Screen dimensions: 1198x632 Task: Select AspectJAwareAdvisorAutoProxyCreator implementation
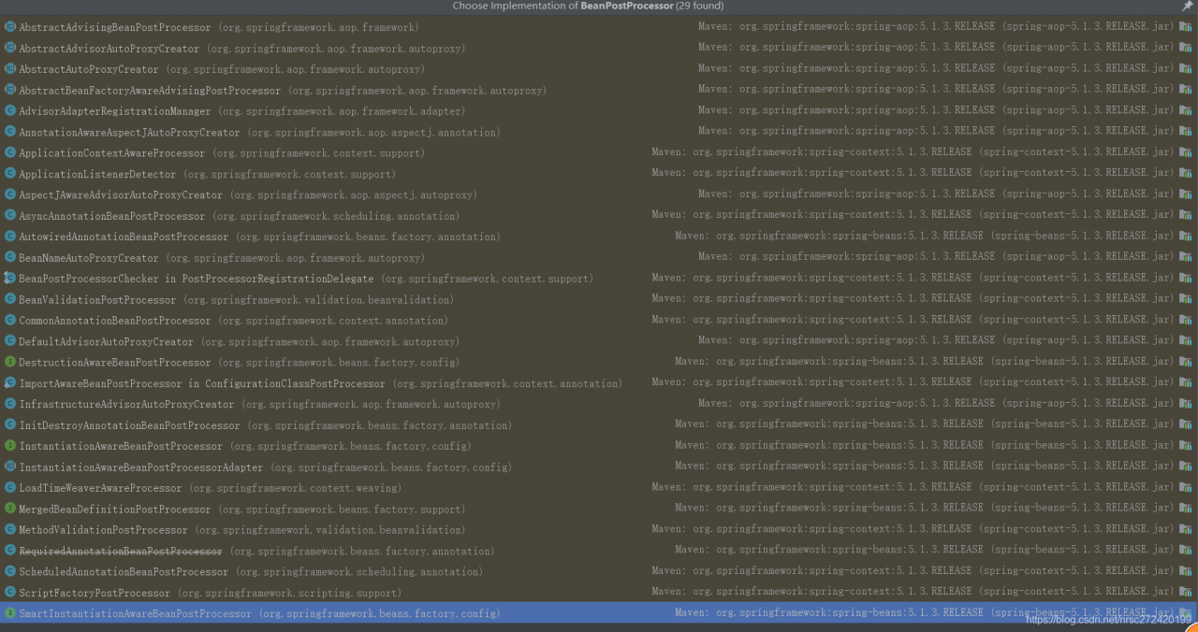pos(599,194)
